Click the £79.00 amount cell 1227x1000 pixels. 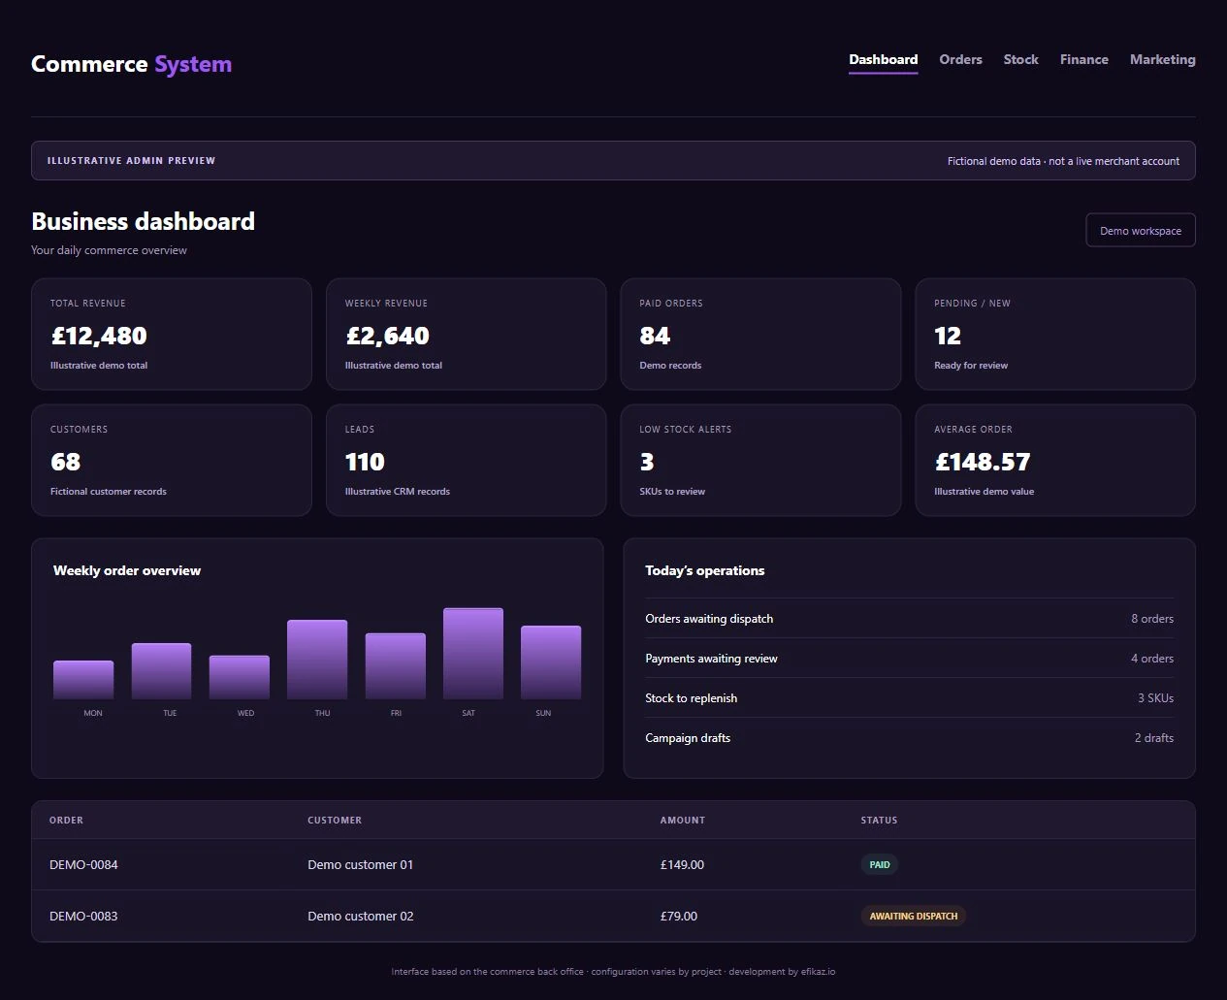679,917
